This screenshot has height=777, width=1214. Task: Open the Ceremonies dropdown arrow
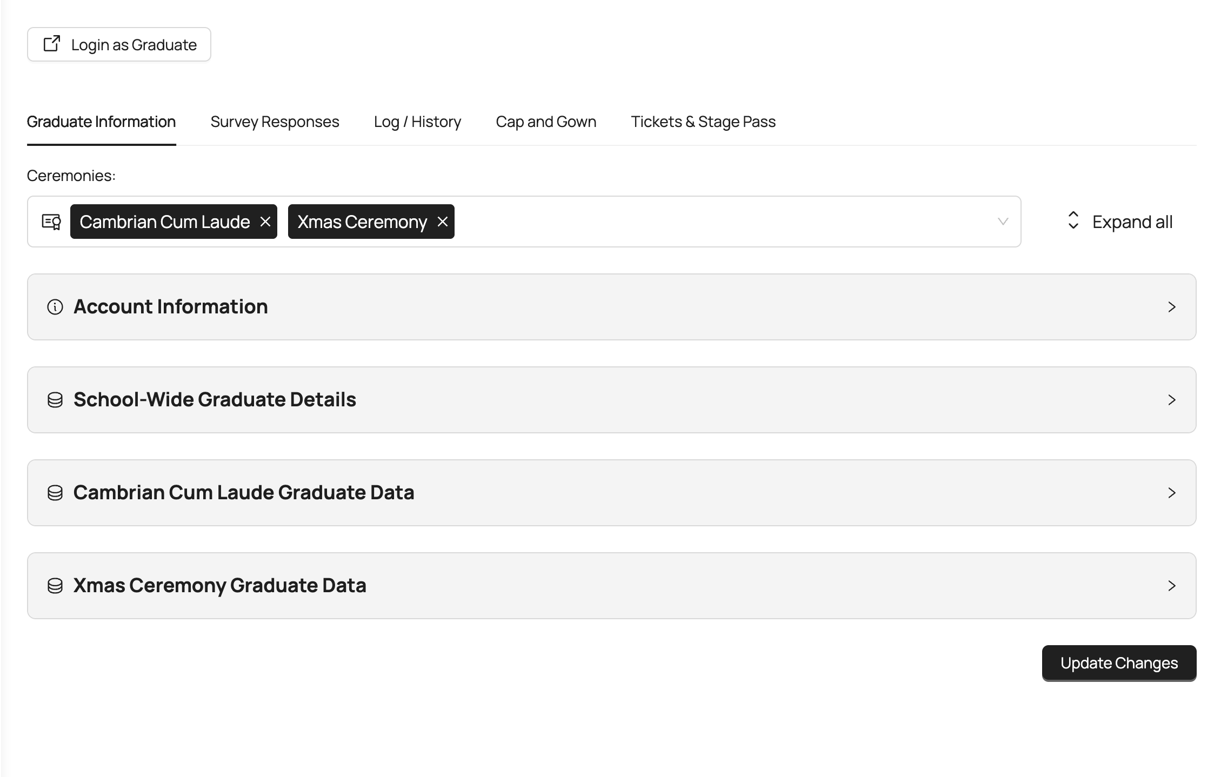click(1003, 222)
